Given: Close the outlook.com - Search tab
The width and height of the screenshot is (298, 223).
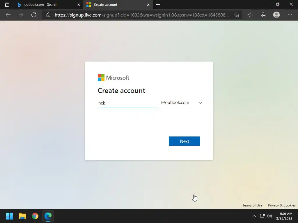Looking at the screenshot, I should [x=79, y=5].
